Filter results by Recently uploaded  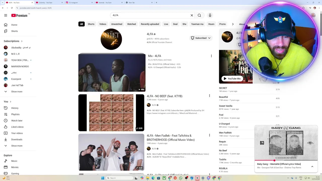[x=150, y=24]
